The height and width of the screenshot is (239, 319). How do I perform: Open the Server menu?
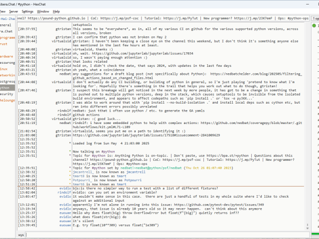(x=13, y=11)
